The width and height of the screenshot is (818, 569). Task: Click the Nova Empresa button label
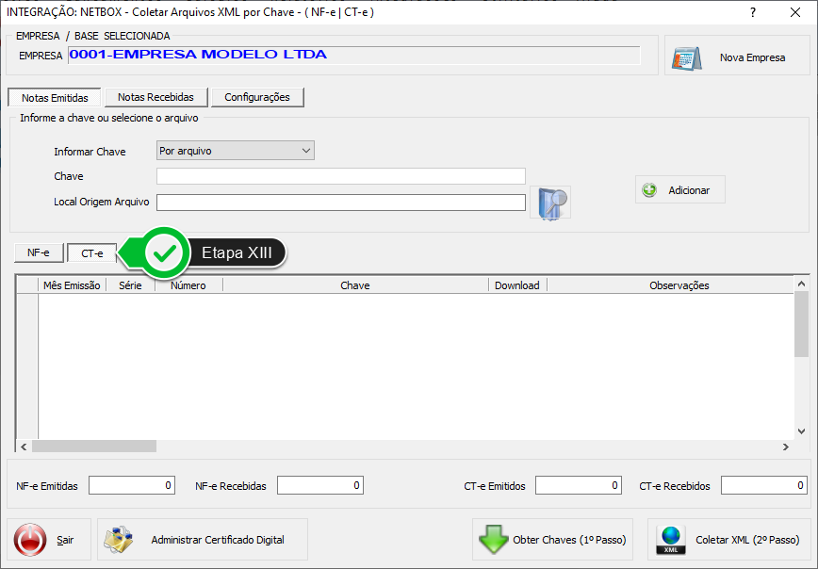[752, 57]
